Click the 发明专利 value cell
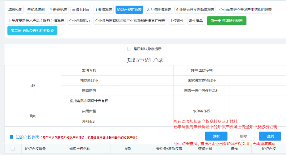The height and width of the screenshot is (155, 286). pos(145,71)
